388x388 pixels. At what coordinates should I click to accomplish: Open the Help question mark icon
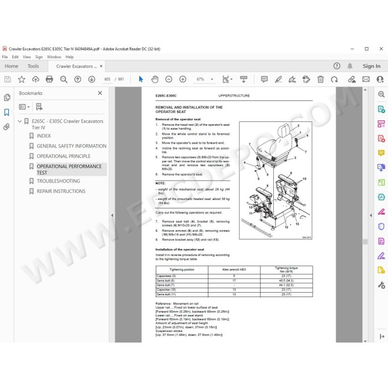(337, 66)
